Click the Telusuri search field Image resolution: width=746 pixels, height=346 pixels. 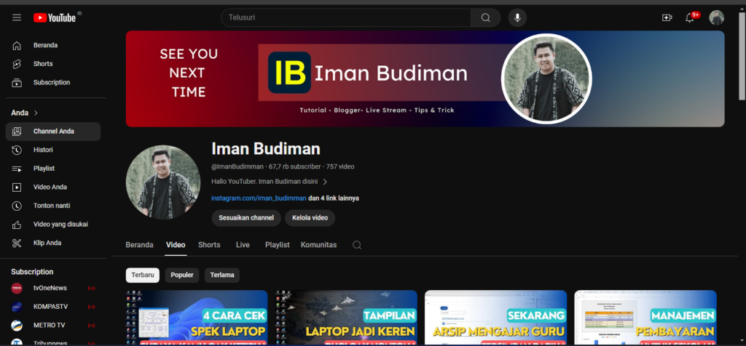click(346, 17)
